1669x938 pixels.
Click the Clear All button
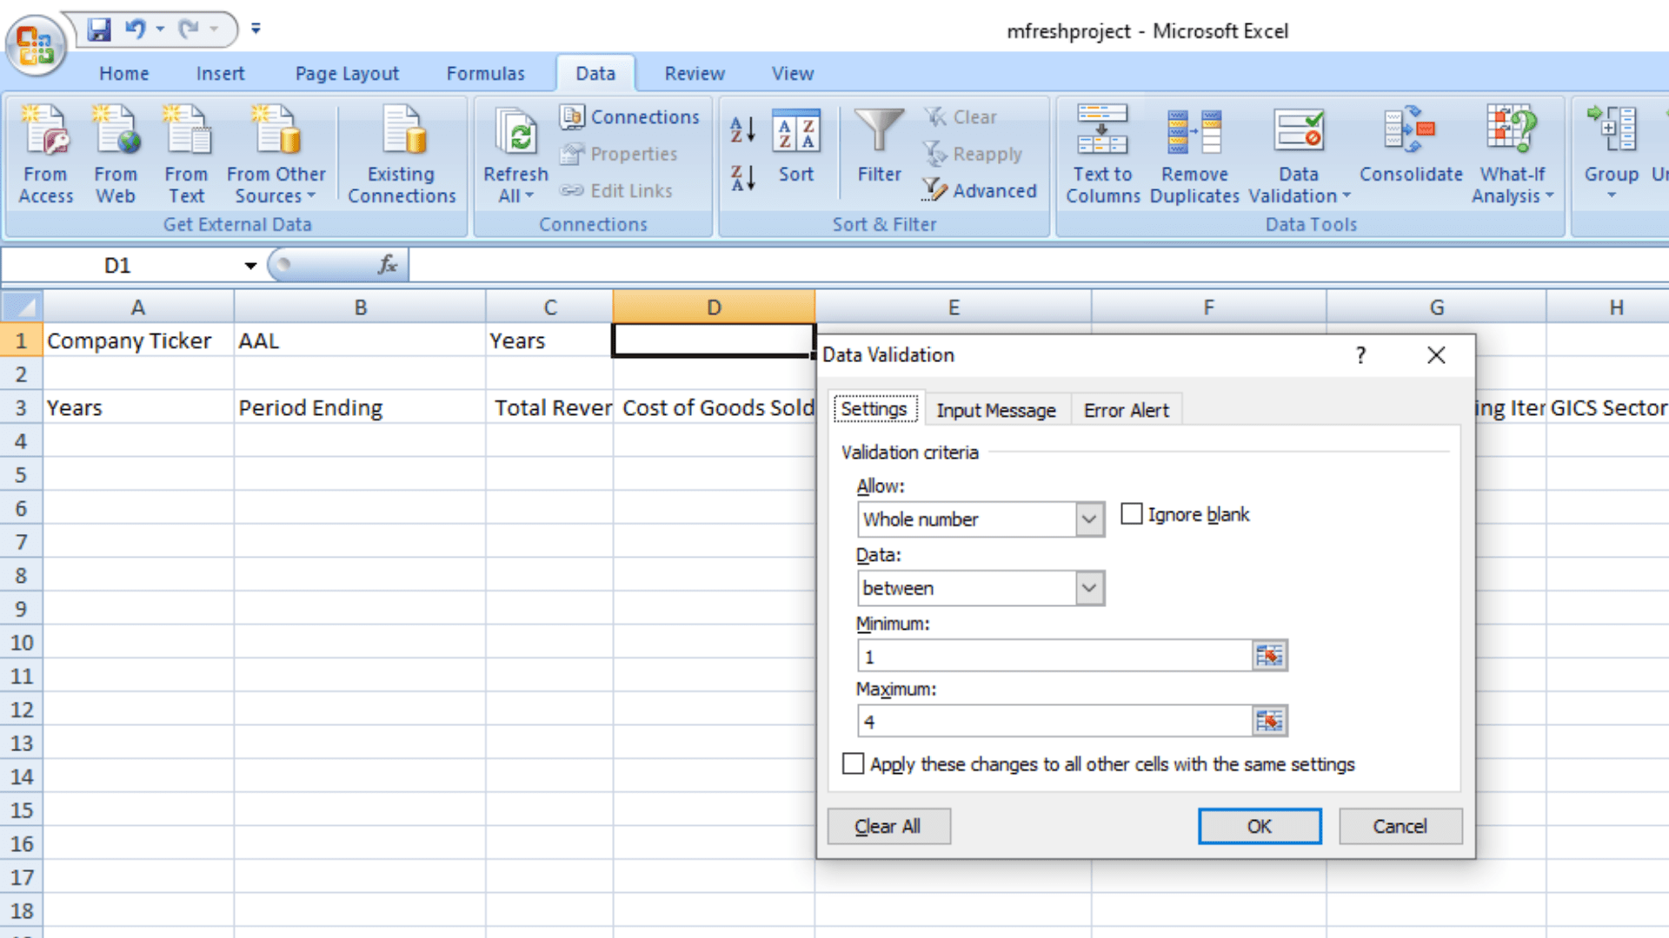click(888, 826)
